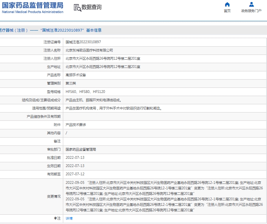This screenshot has width=267, height=224.
Task: Click the 数据查询 heading
Action: 91,7
